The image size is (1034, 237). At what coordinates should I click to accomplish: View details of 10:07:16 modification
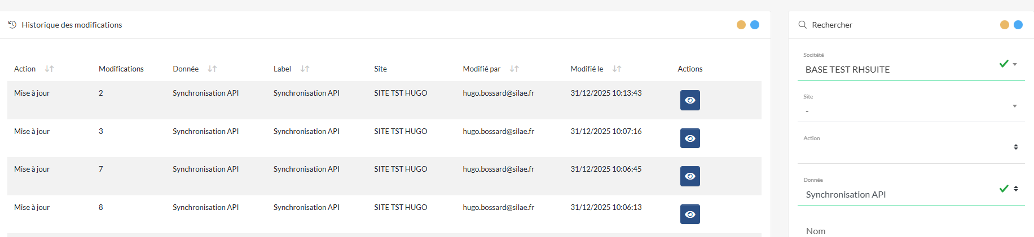tap(690, 138)
